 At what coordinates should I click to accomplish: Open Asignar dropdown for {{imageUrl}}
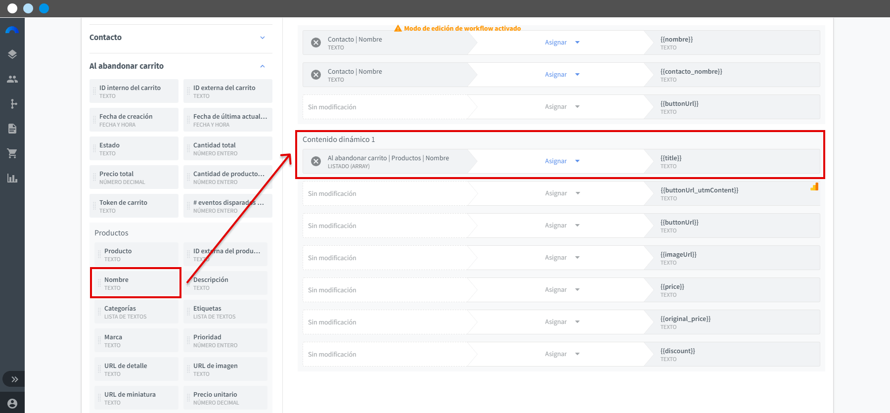[562, 258]
